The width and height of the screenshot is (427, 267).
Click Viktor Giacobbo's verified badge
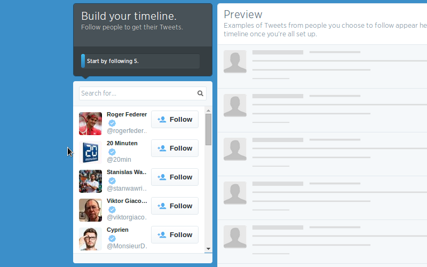pos(112,210)
